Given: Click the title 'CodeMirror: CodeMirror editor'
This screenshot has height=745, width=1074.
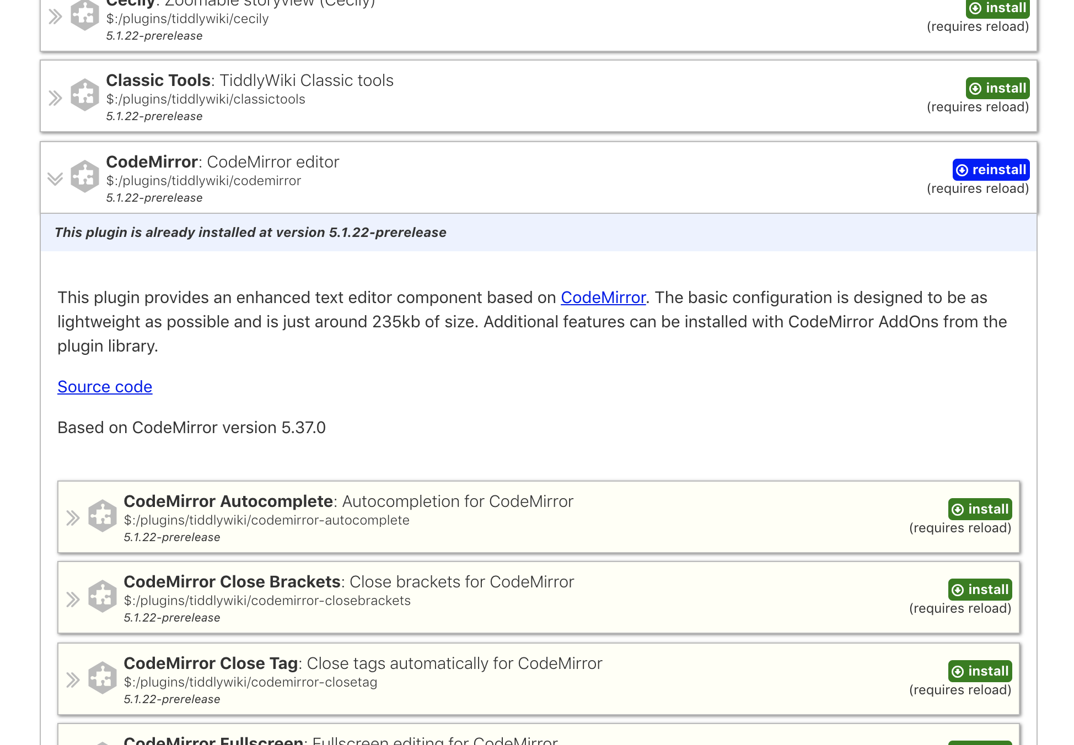Looking at the screenshot, I should [x=223, y=162].
